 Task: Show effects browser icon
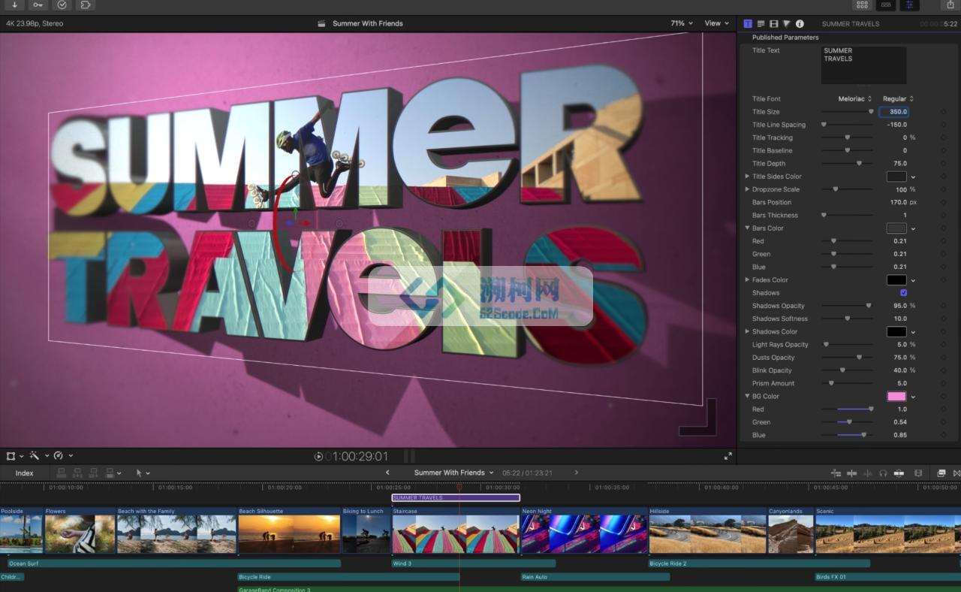click(x=941, y=473)
